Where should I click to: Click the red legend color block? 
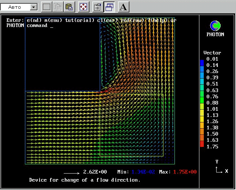pos(202,144)
